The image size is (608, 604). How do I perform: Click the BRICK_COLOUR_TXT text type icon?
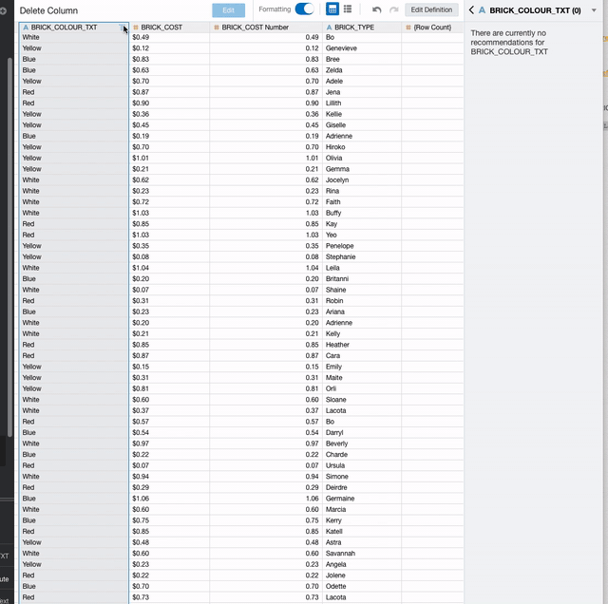[x=26, y=28]
